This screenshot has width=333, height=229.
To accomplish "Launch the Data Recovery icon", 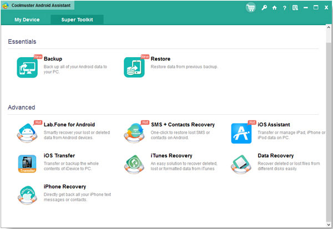I will (x=241, y=164).
